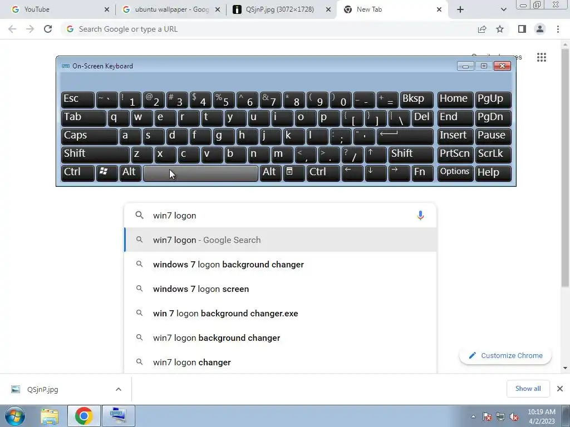Toggle Chrome side panel icon
This screenshot has height=427, width=570.
click(x=522, y=29)
